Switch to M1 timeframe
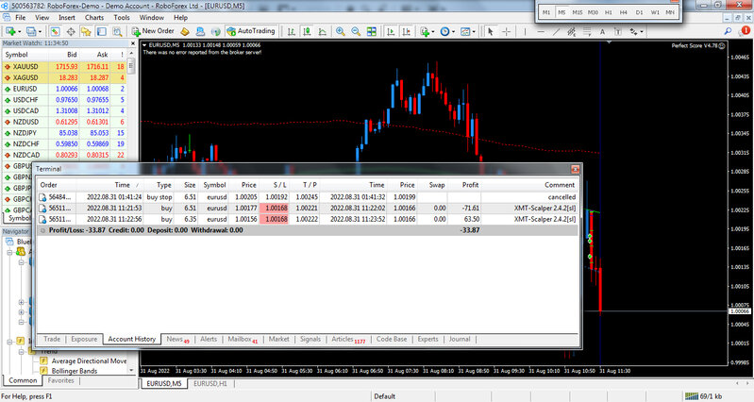This screenshot has width=754, height=402. tap(546, 12)
